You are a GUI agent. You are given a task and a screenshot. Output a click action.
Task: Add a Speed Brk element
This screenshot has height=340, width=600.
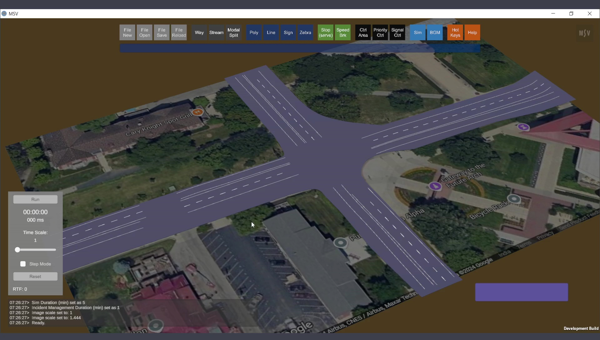click(343, 32)
